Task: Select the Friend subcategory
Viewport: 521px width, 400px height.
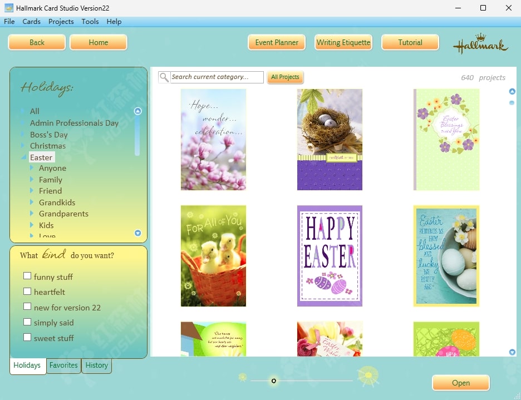Action: pos(50,191)
